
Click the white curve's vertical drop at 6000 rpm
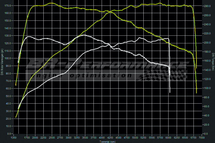(x=170, y=71)
